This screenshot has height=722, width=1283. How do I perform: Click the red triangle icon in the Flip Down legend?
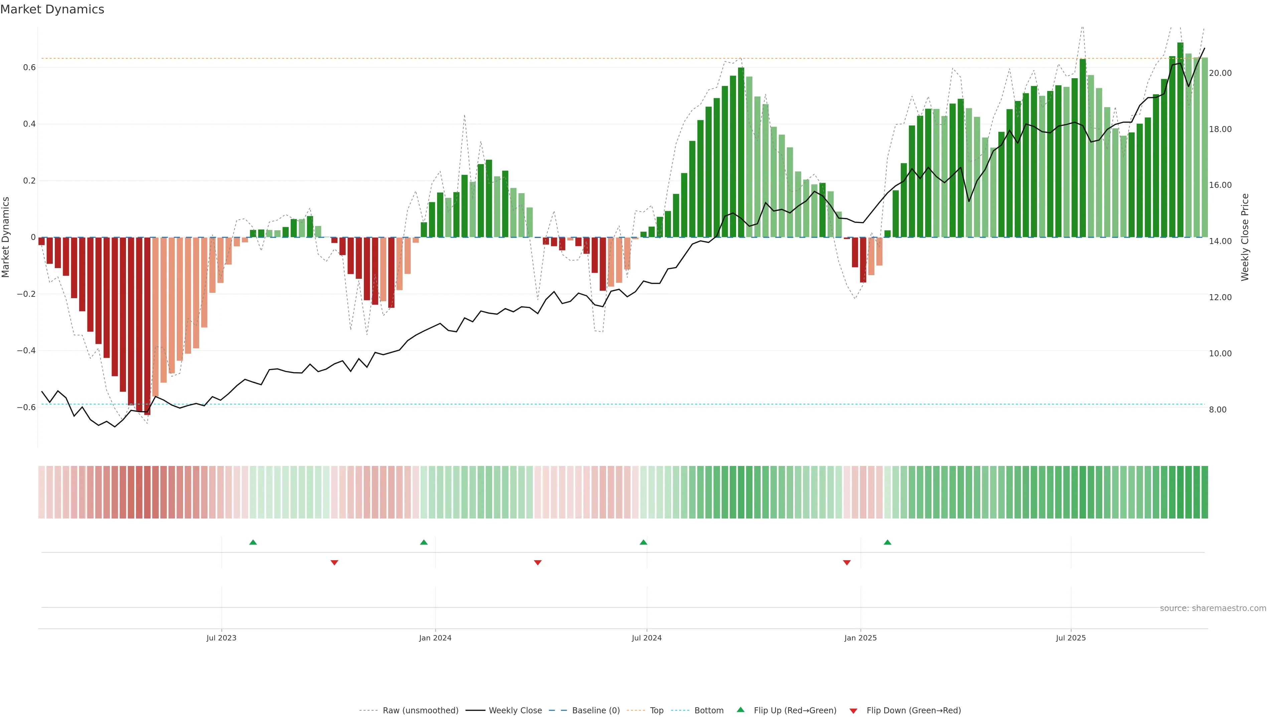853,711
